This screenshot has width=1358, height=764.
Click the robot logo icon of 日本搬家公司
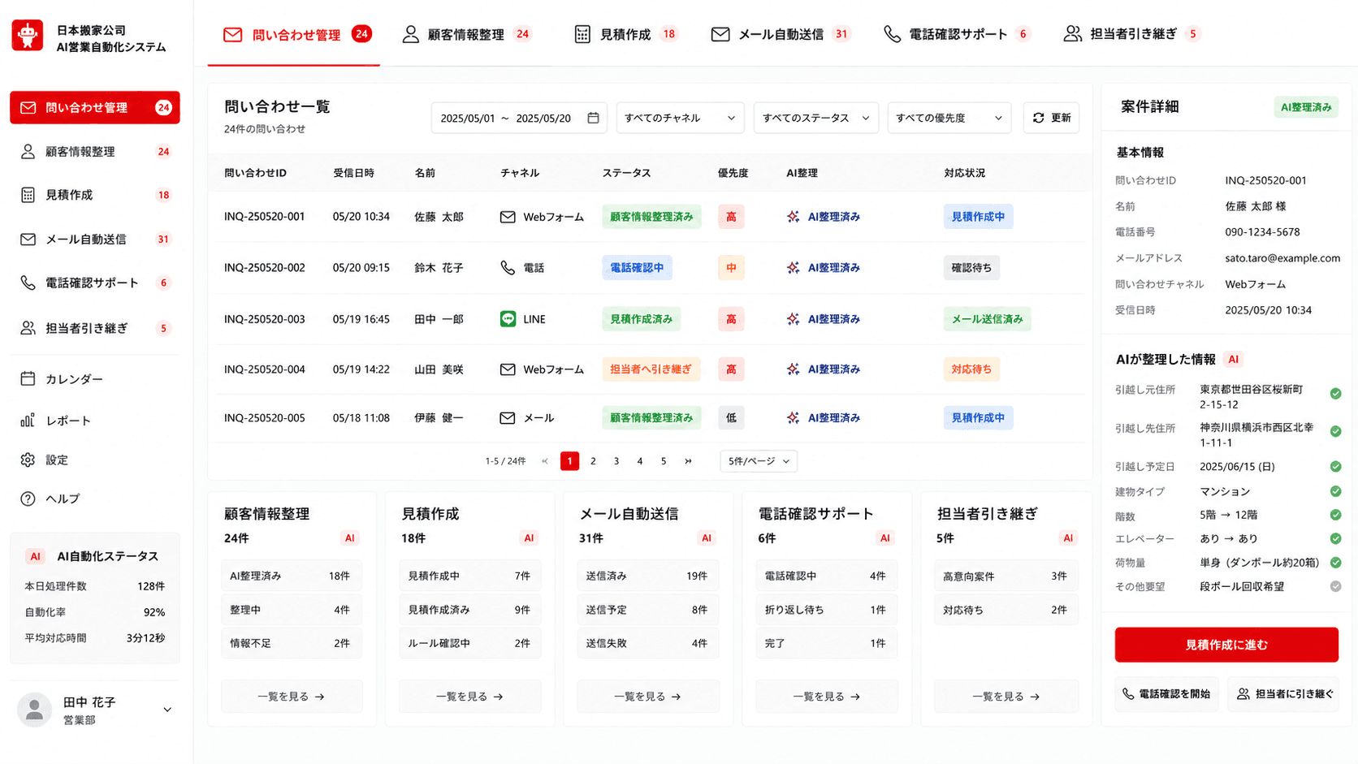click(x=28, y=36)
